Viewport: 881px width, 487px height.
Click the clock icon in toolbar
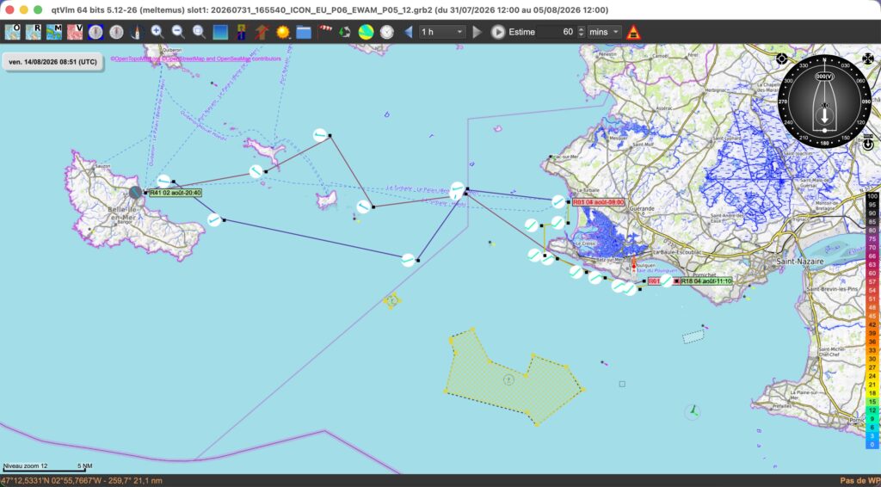[386, 32]
